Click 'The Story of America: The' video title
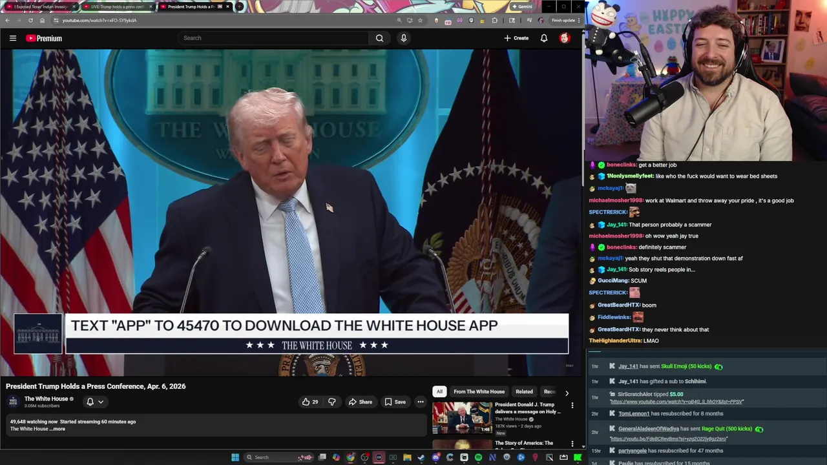This screenshot has height=465, width=827. coord(524,443)
